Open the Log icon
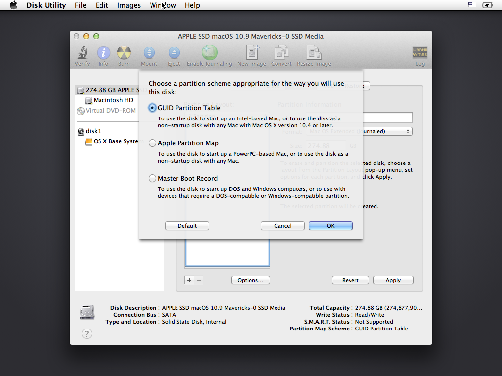The height and width of the screenshot is (376, 502). [420, 52]
